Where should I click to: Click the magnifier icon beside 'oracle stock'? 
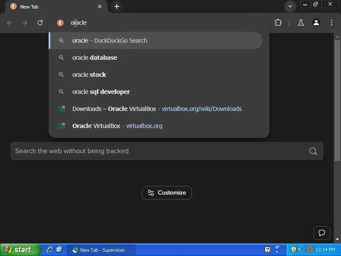[61, 75]
